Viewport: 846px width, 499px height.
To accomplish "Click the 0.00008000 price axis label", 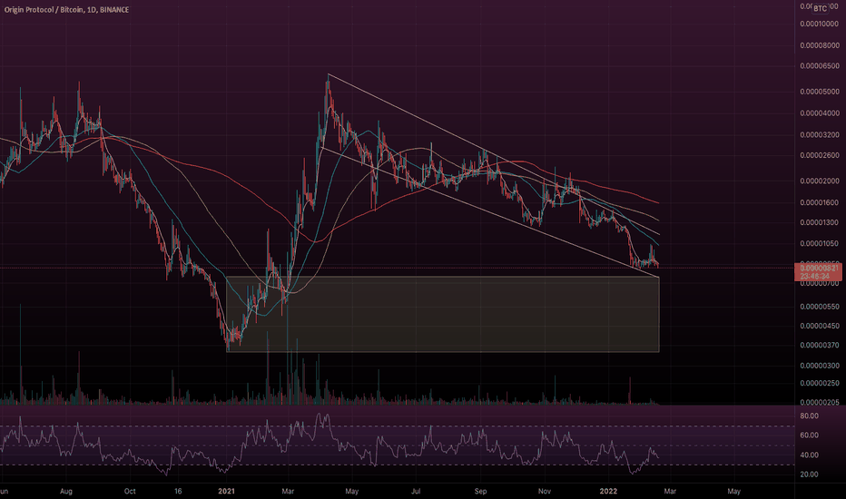I will [x=820, y=46].
